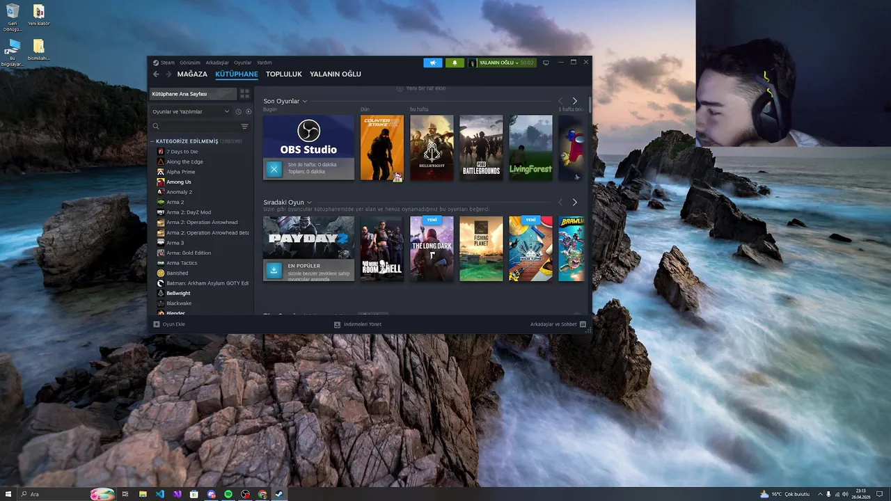Image resolution: width=891 pixels, height=501 pixels.
Task: Select Blackwake in game list
Action: click(179, 303)
